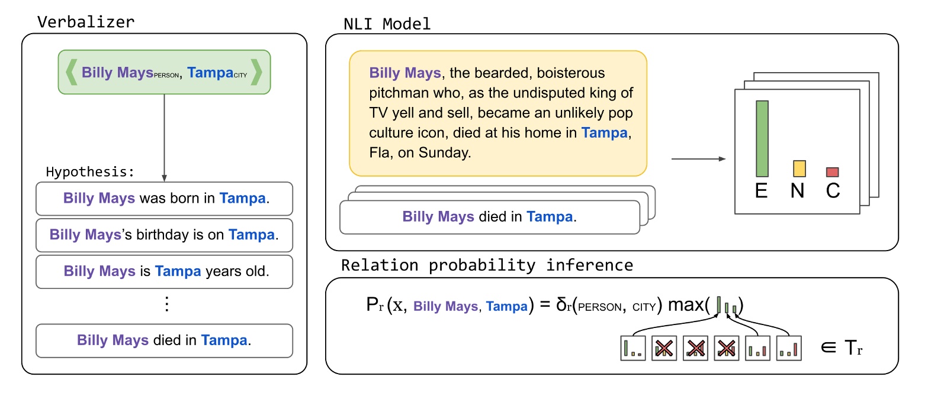Click the yellow premise text box
The width and height of the screenshot is (928, 393).
(x=497, y=113)
